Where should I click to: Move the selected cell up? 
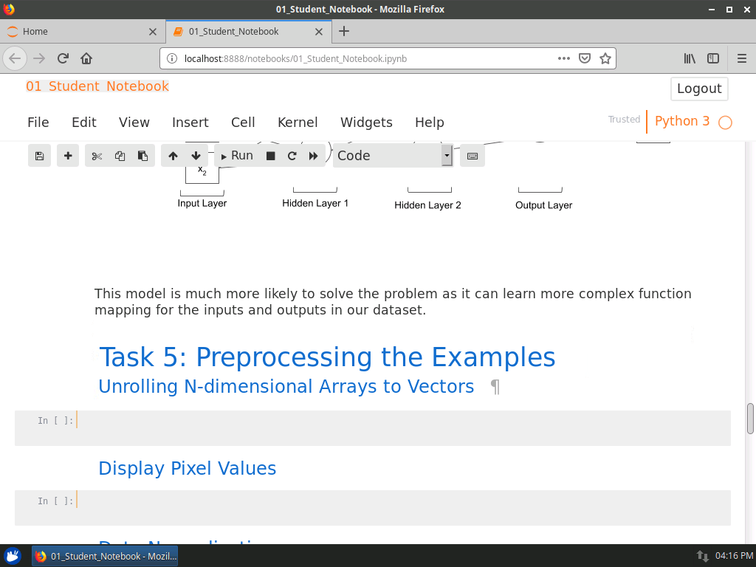click(173, 156)
